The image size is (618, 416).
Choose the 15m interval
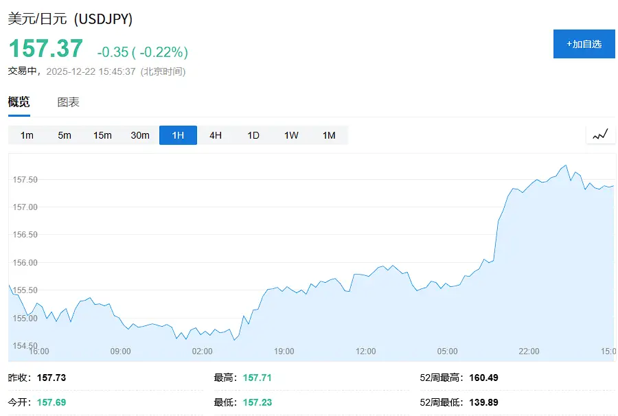102,135
